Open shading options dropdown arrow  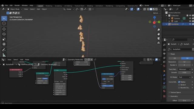pos(159,9)
